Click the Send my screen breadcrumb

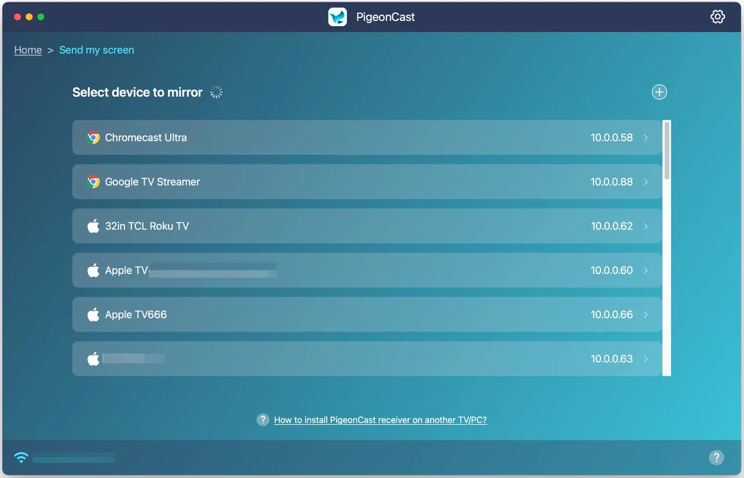[x=96, y=50]
